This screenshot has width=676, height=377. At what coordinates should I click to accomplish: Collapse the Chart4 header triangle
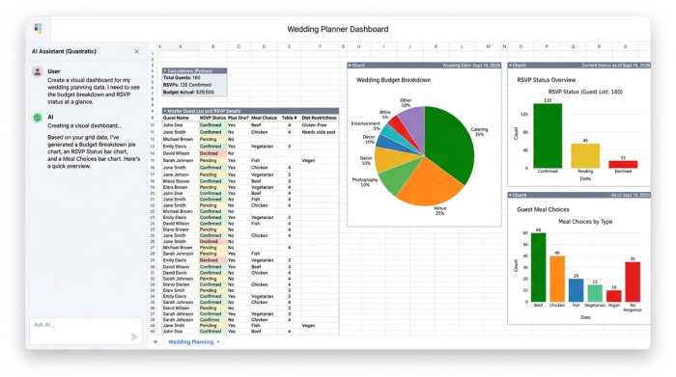click(x=511, y=195)
